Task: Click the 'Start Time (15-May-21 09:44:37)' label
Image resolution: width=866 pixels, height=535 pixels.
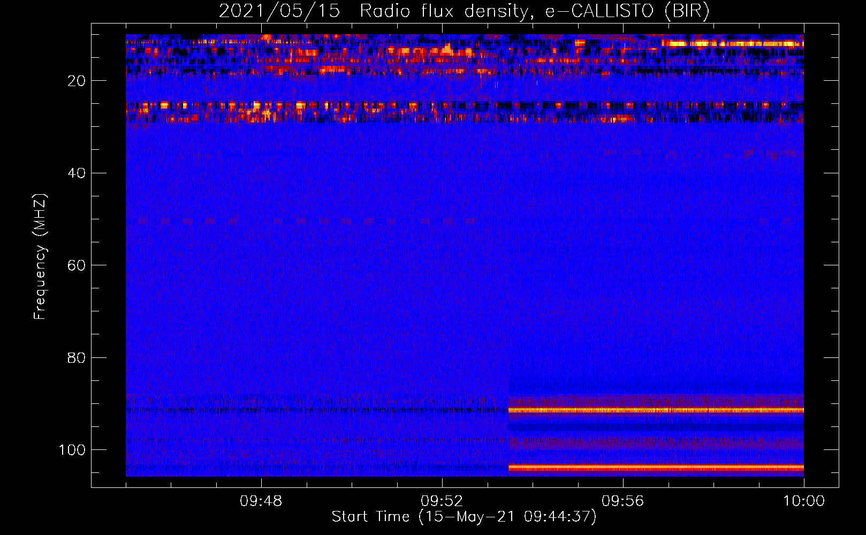Action: click(464, 517)
